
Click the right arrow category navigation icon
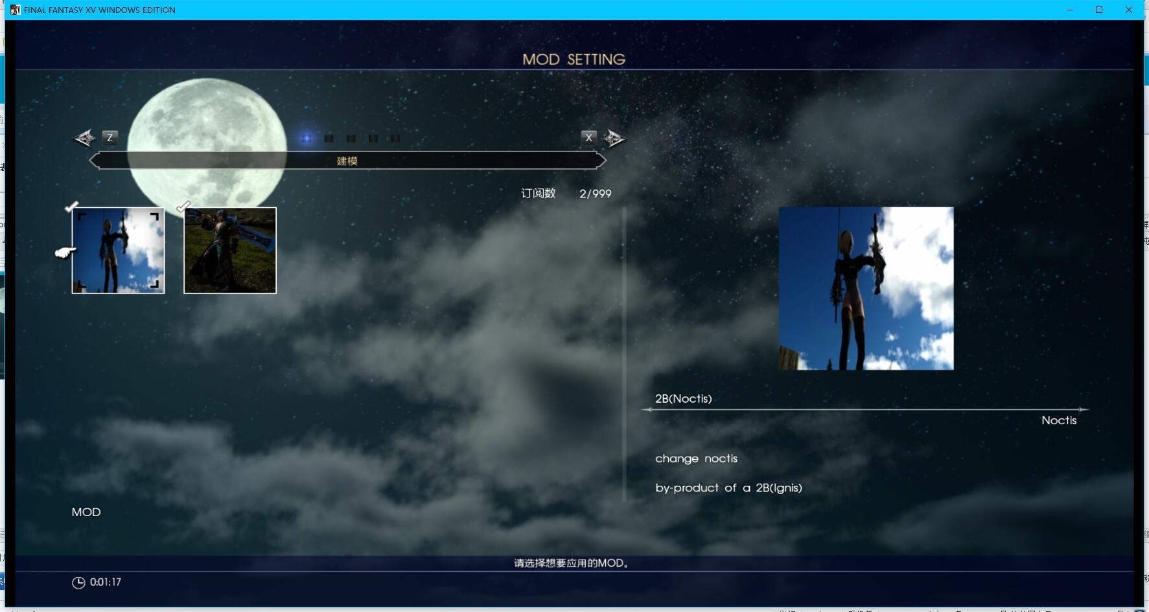pos(614,138)
